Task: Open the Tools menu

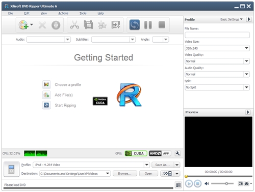Action: [83, 13]
